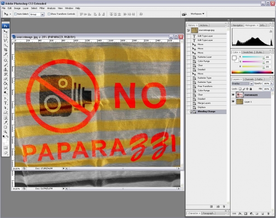Select the Rectangular Marquee tool
Image resolution: width=276 pixels, height=218 pixels.
[x=6, y=36]
